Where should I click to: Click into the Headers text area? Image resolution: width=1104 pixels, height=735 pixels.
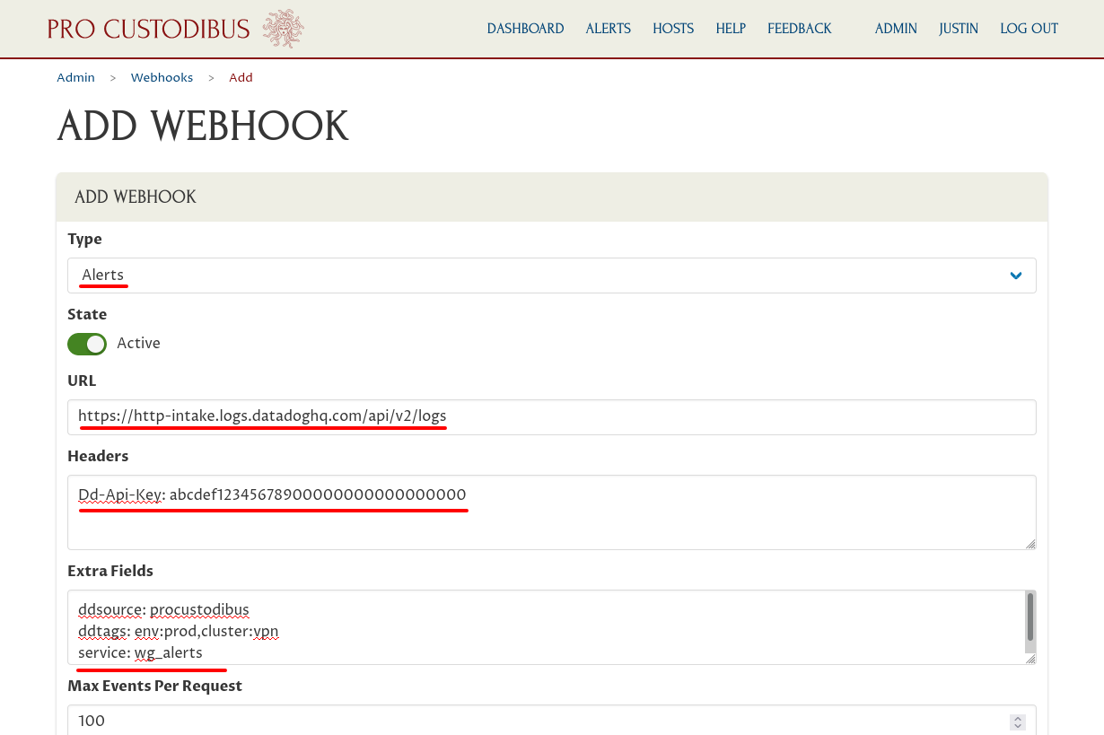click(x=551, y=512)
